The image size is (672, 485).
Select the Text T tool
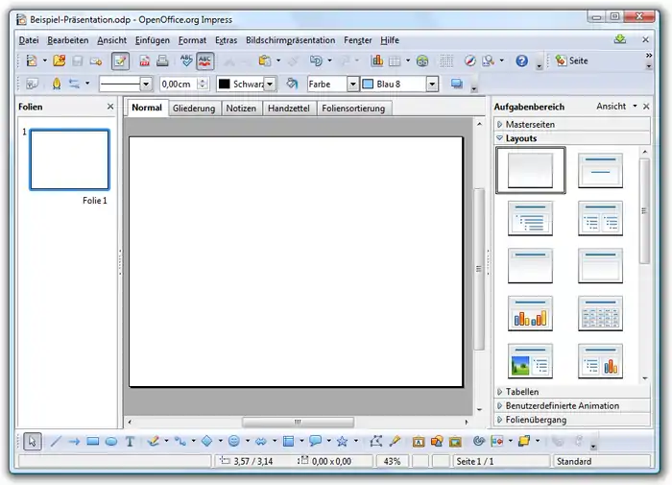130,441
